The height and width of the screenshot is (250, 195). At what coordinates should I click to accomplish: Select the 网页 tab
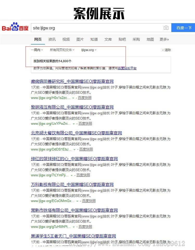(x=38, y=39)
